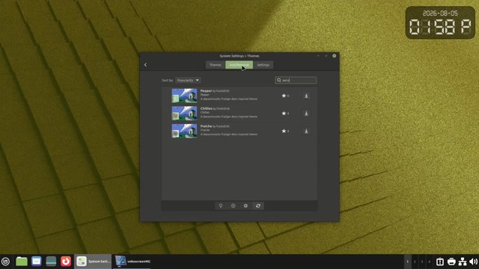The height and width of the screenshot is (269, 479).
Task: Click the gear update-all button
Action: pyautogui.click(x=245, y=206)
